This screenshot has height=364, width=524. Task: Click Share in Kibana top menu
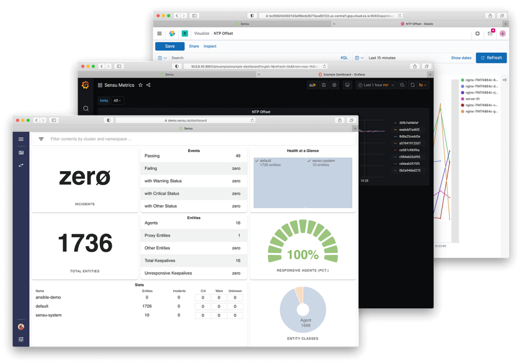pyautogui.click(x=194, y=47)
